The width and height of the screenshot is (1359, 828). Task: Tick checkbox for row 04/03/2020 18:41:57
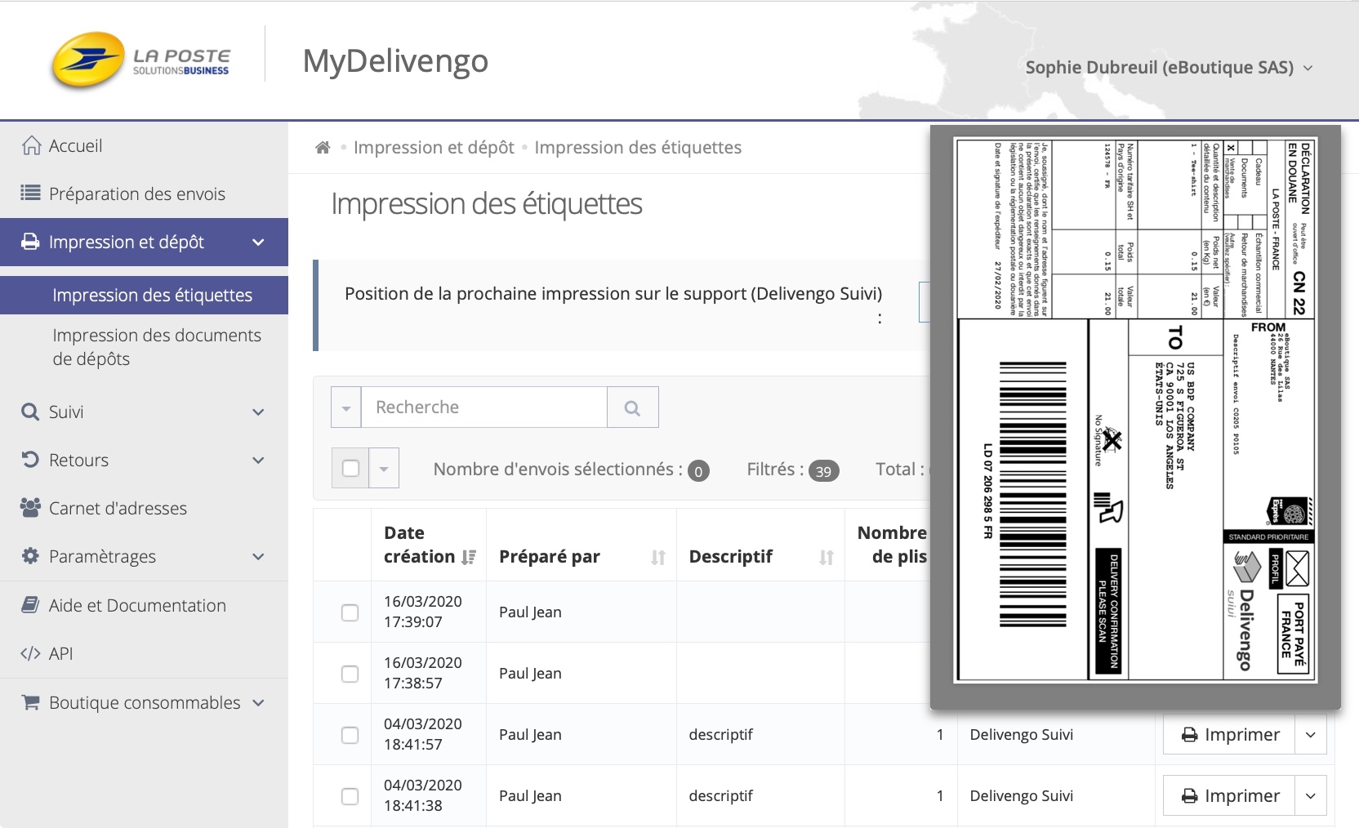350,735
